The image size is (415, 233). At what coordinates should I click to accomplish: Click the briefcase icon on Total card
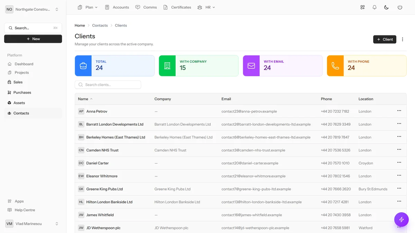(83, 66)
